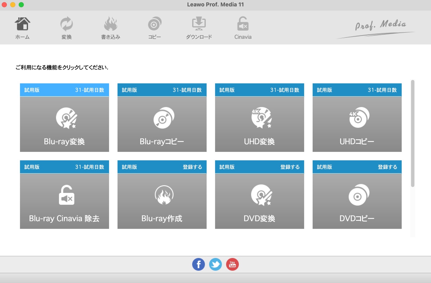Open the Facebook page icon
This screenshot has height=283, width=431.
click(199, 264)
